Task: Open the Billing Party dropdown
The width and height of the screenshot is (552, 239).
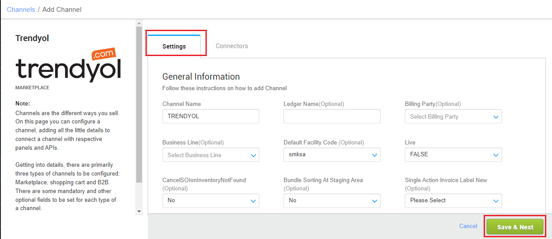Action: 453,116
